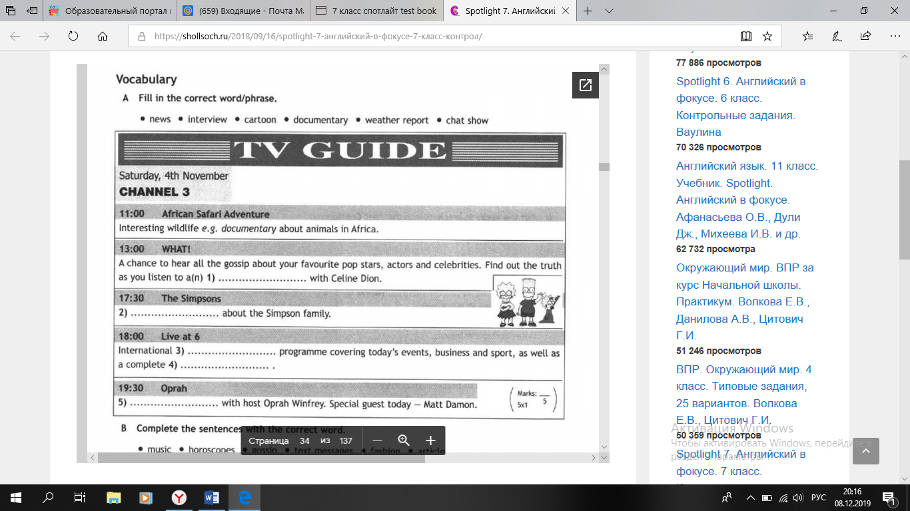Image resolution: width=910 pixels, height=511 pixels.
Task: Go to the Home page icon
Action: coord(103,37)
